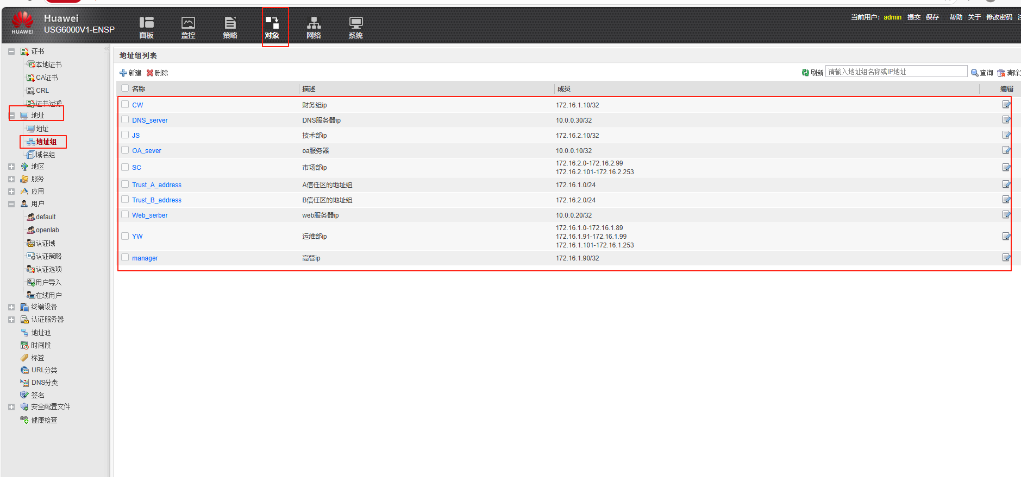This screenshot has height=477, width=1021.
Task: Open 帮助 help link
Action: (x=956, y=17)
